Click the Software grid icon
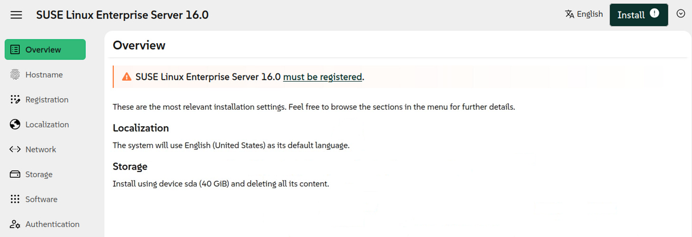The image size is (692, 237). tap(15, 199)
